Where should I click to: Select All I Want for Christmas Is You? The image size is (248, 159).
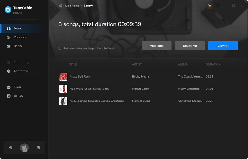tap(90, 89)
